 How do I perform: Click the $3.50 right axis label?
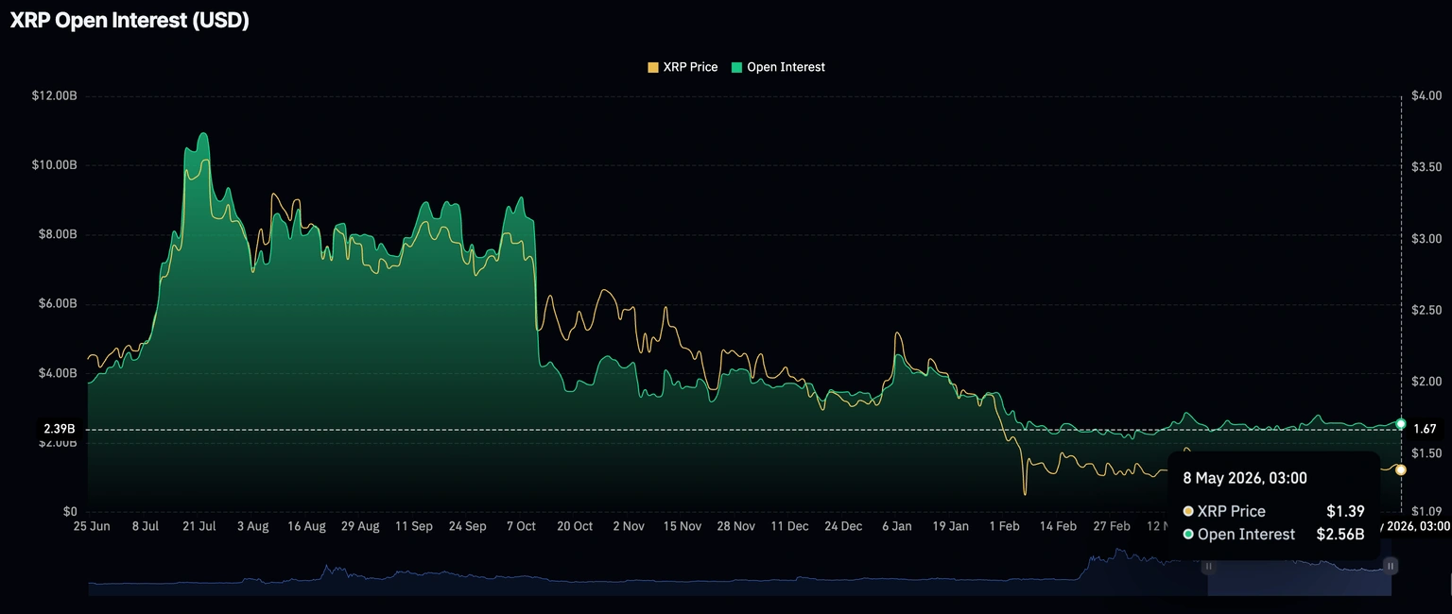tap(1426, 166)
